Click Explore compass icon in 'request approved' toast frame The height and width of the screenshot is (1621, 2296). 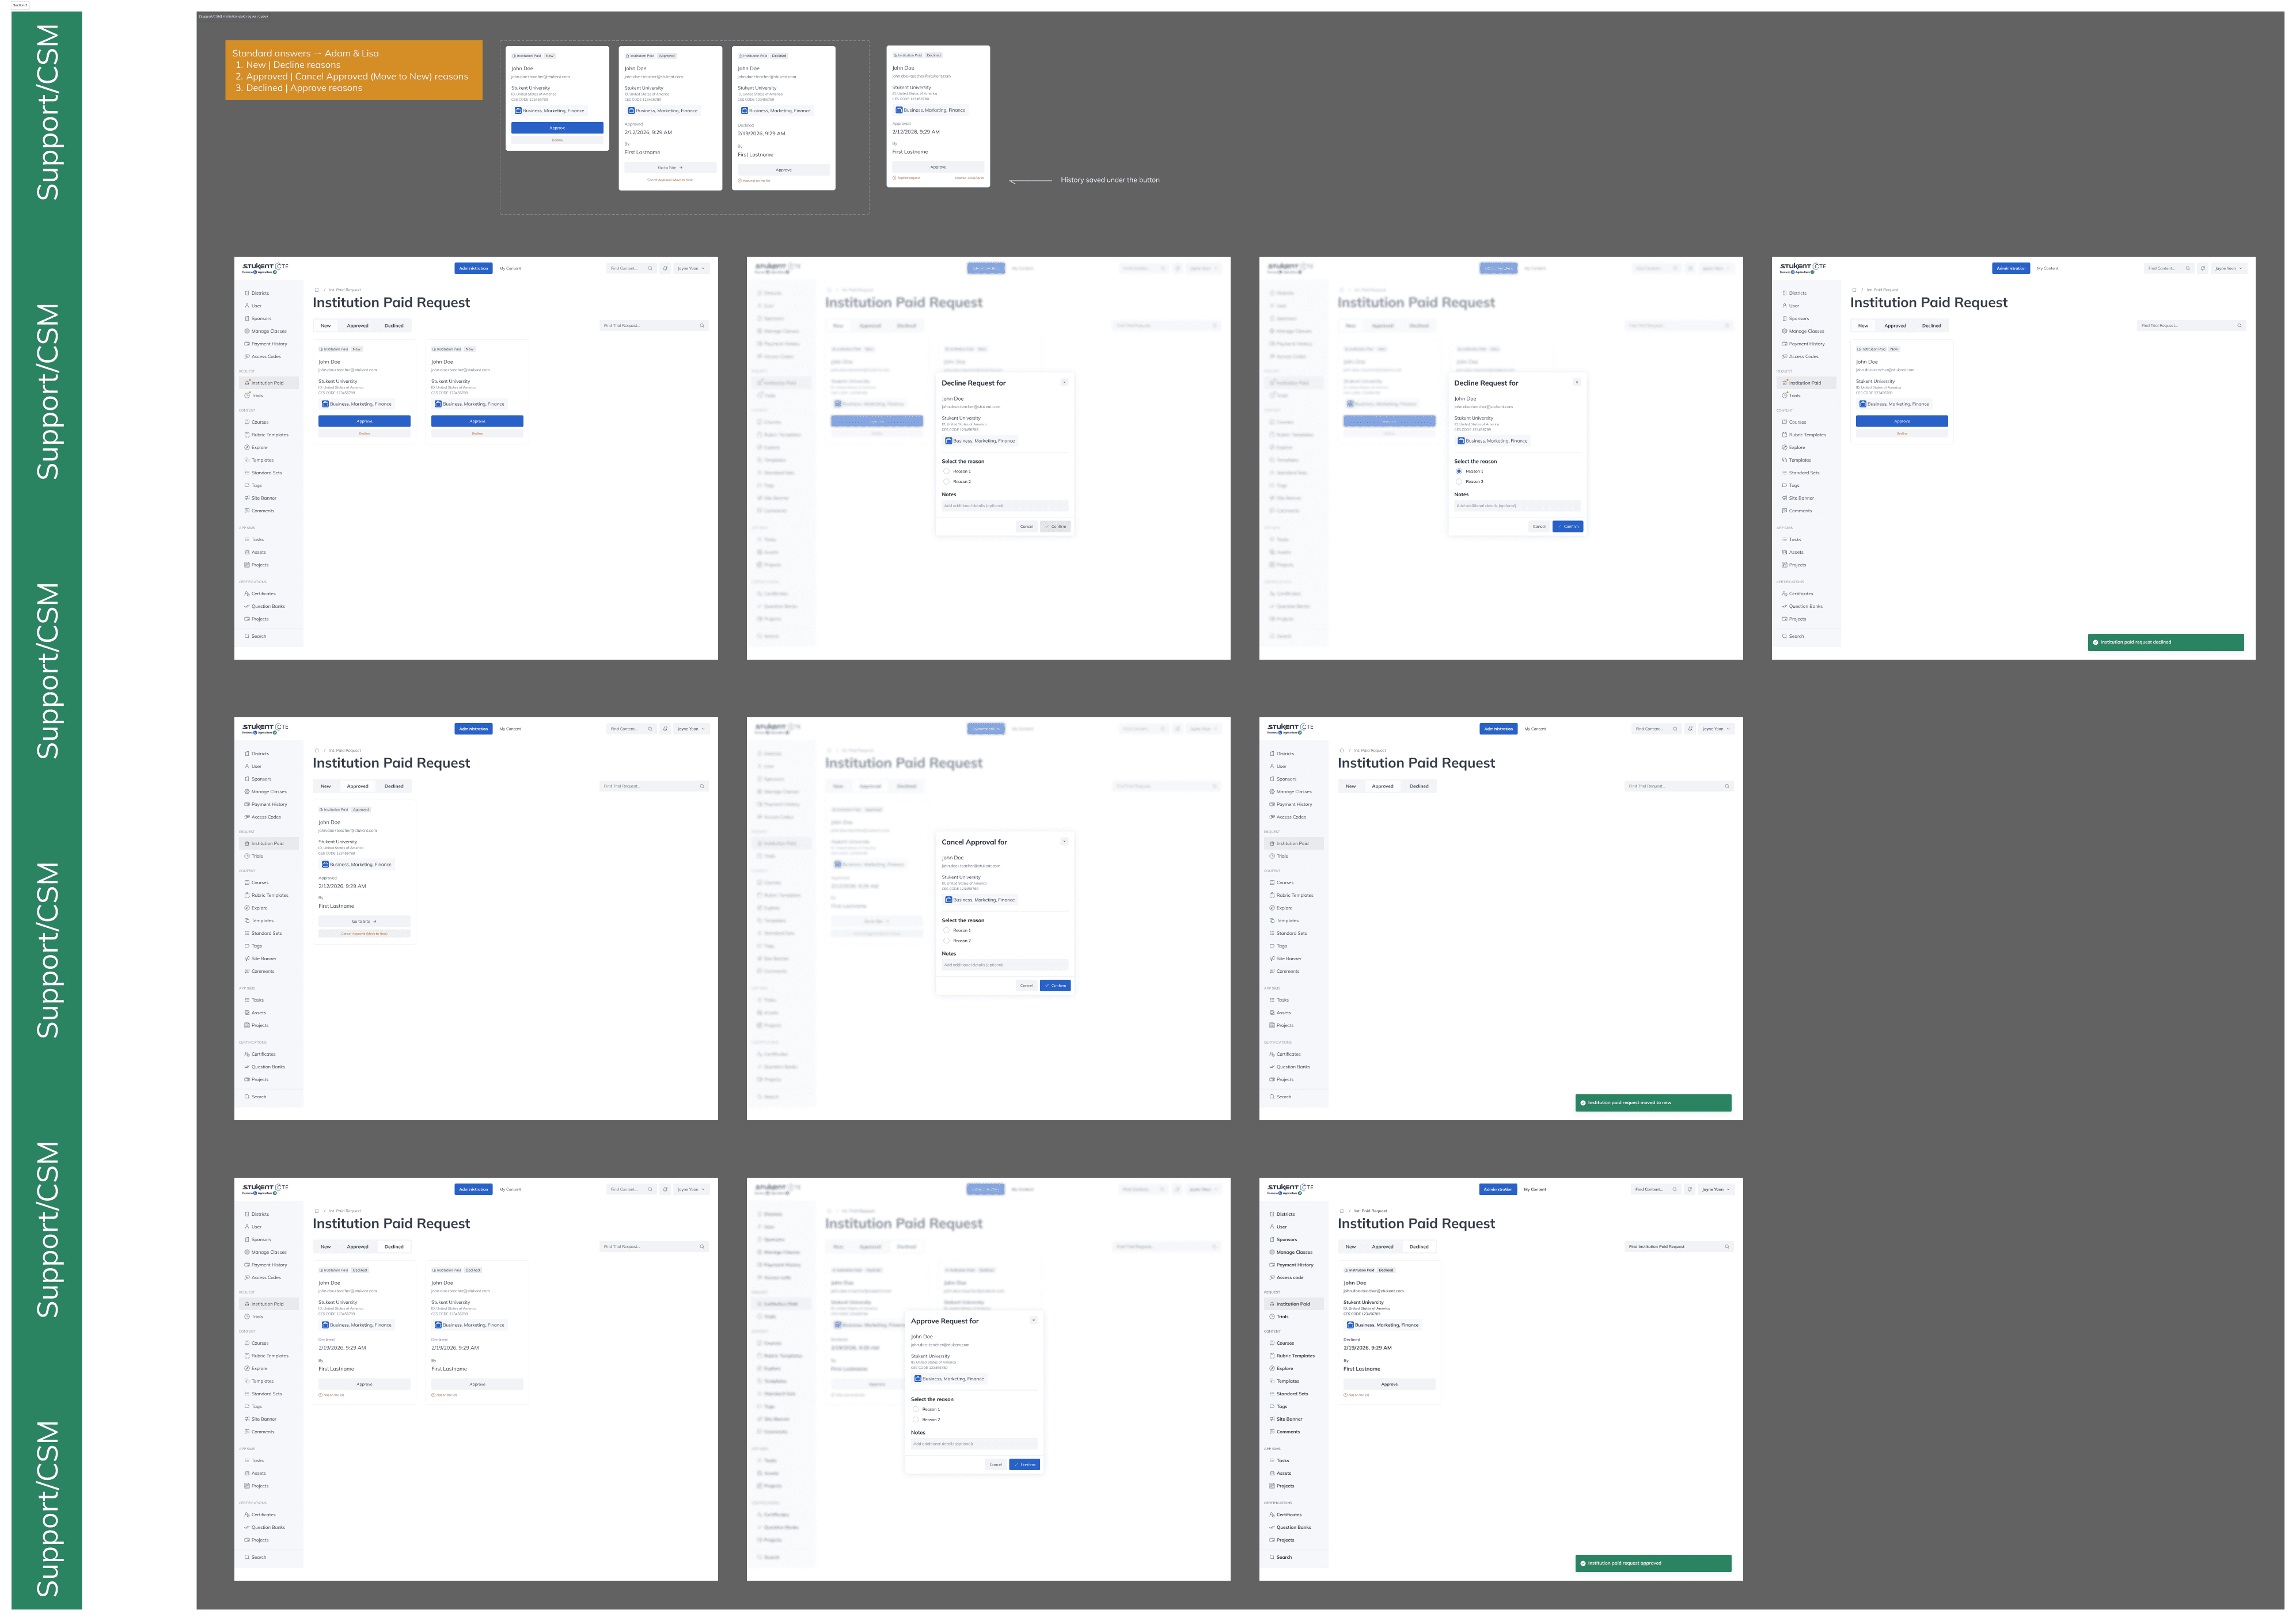click(x=1272, y=1368)
